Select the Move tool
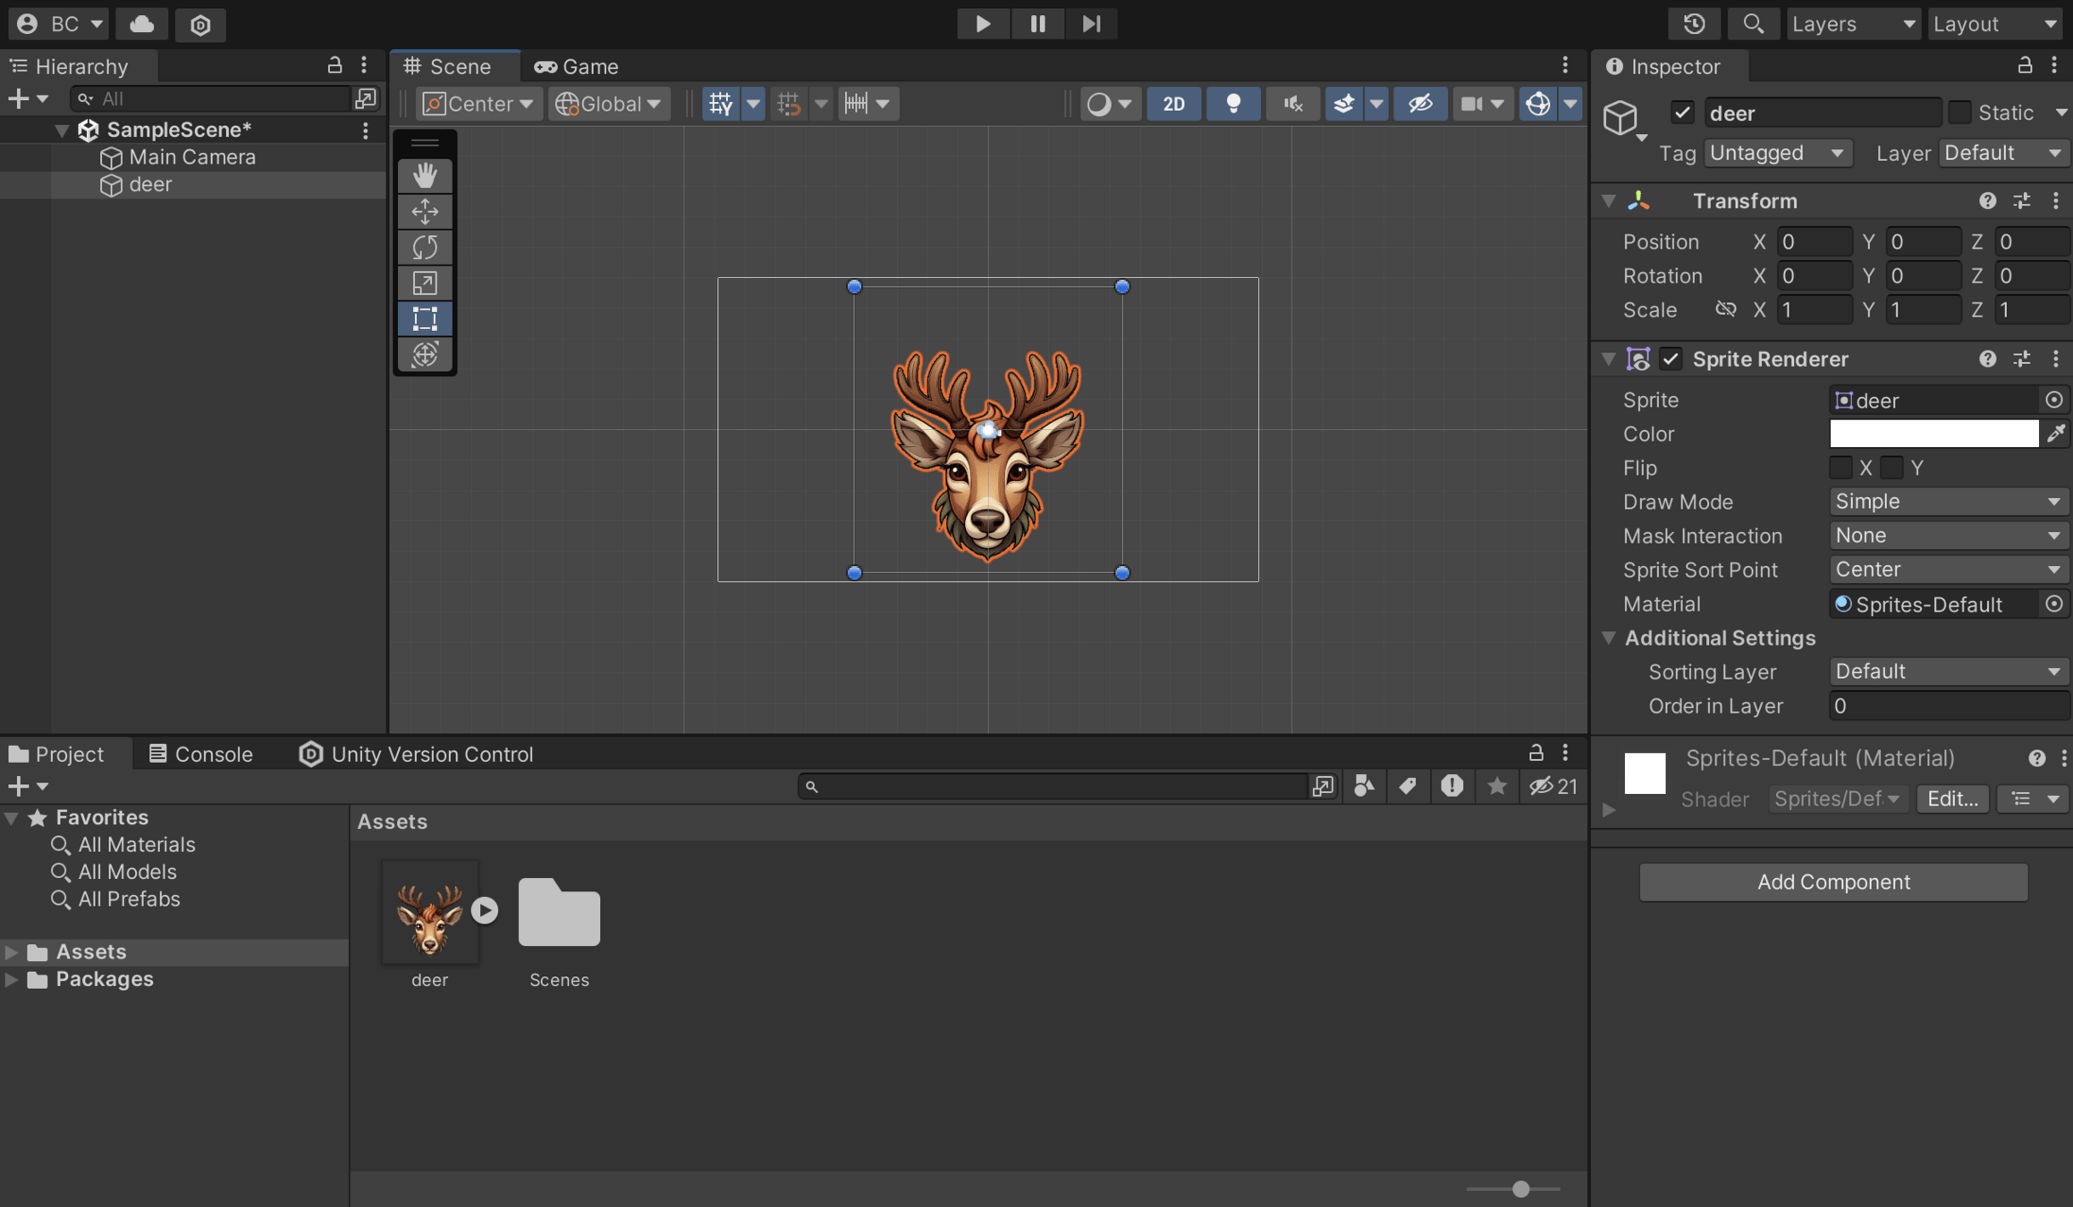The height and width of the screenshot is (1207, 2073). (425, 211)
